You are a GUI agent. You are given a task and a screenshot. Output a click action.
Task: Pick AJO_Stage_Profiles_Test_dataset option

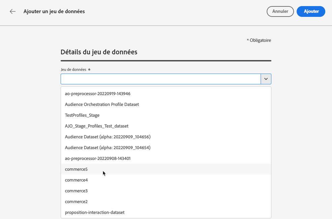click(x=97, y=126)
